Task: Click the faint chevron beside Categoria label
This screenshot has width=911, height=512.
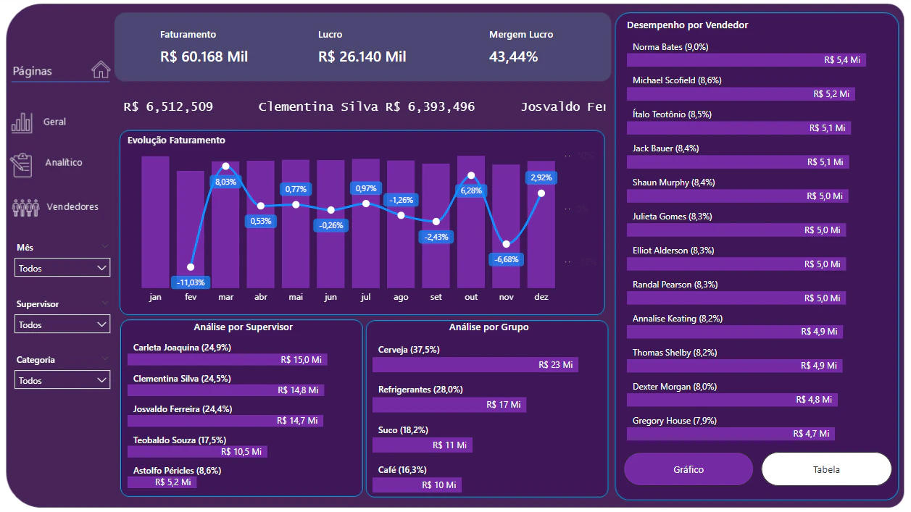Action: pyautogui.click(x=106, y=359)
